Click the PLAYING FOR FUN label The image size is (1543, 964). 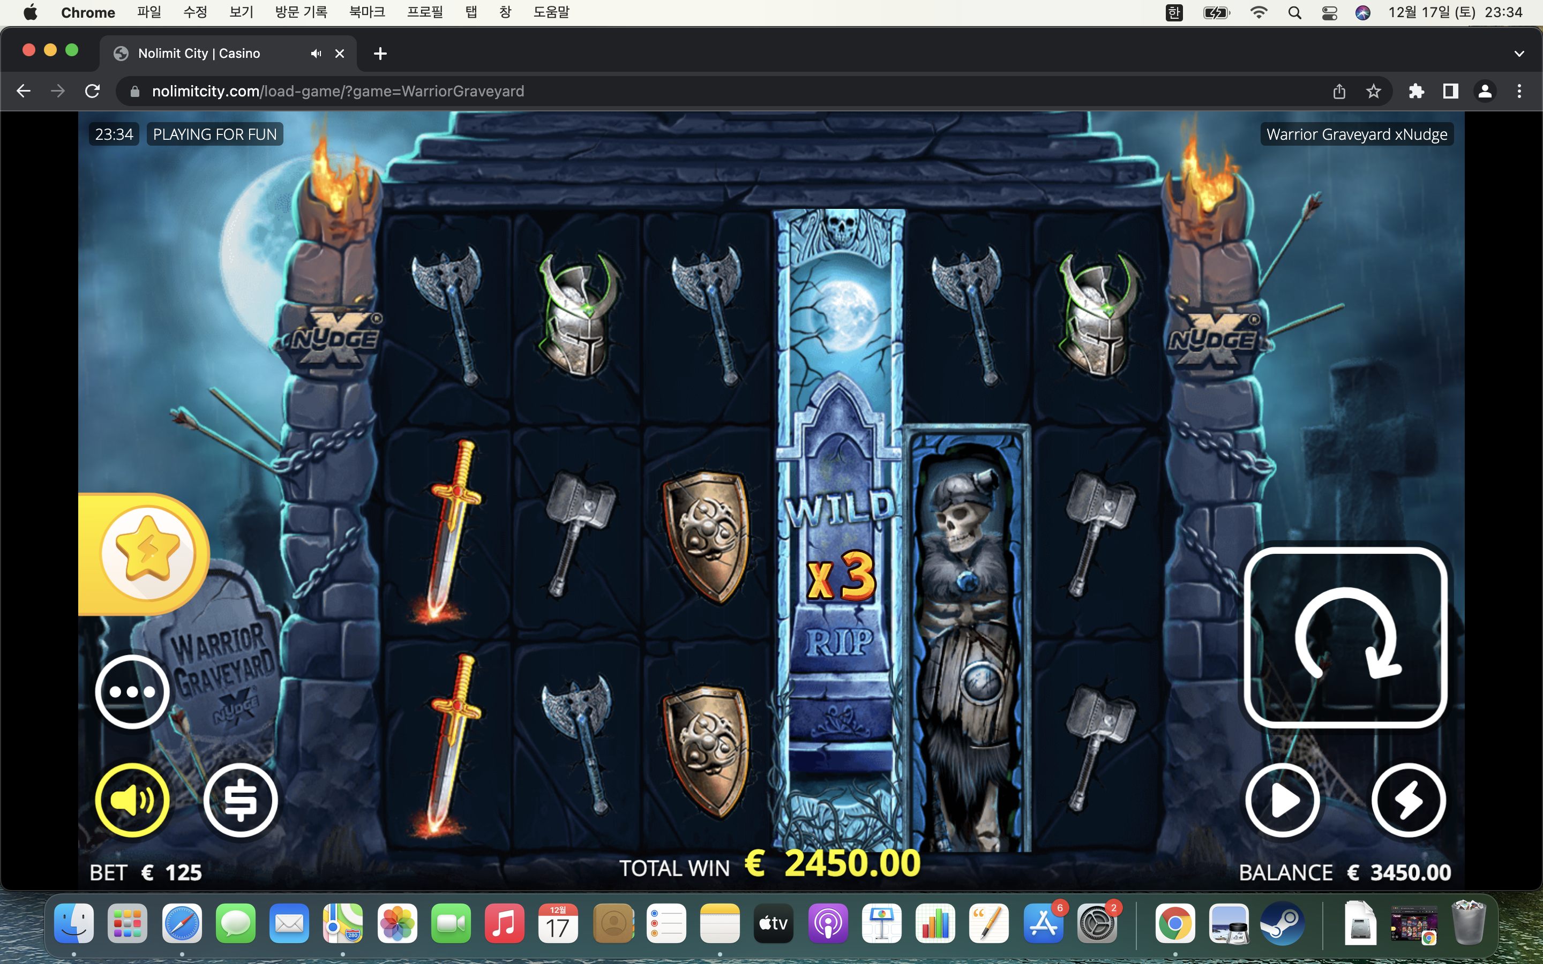click(215, 134)
